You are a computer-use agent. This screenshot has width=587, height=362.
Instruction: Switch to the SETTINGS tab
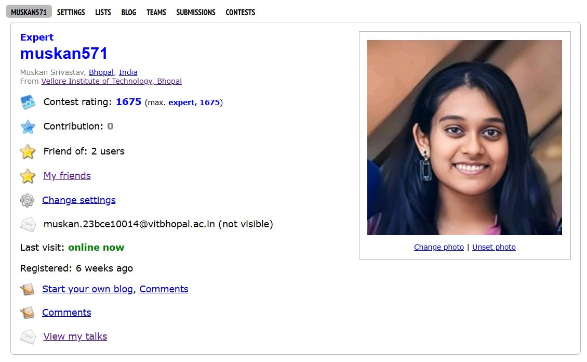point(71,12)
